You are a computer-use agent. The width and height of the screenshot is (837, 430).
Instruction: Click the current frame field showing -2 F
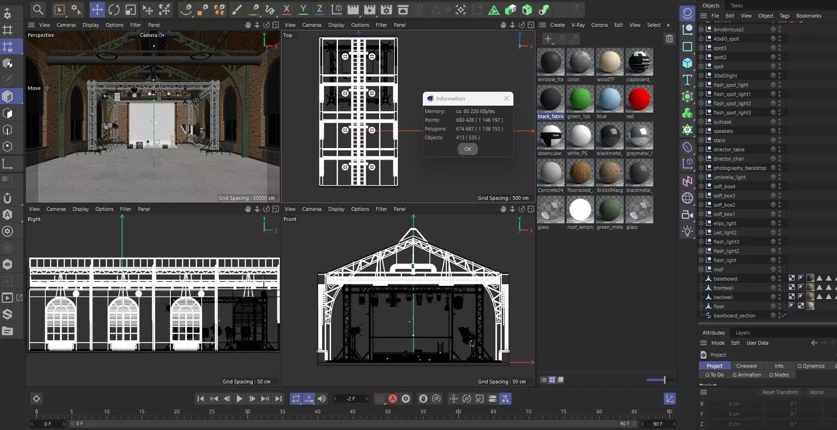(x=351, y=399)
